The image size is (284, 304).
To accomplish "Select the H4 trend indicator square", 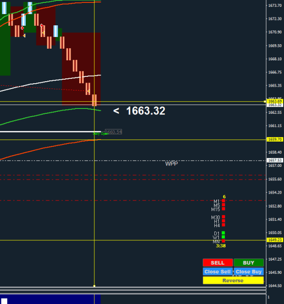I will [223, 225].
